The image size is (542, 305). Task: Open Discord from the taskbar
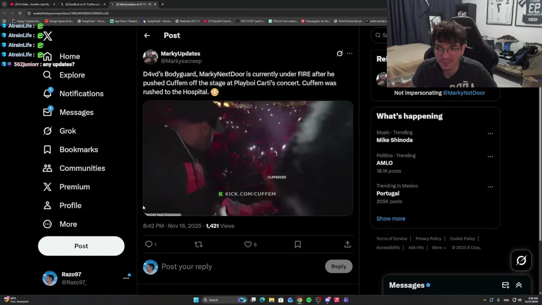pos(327,300)
